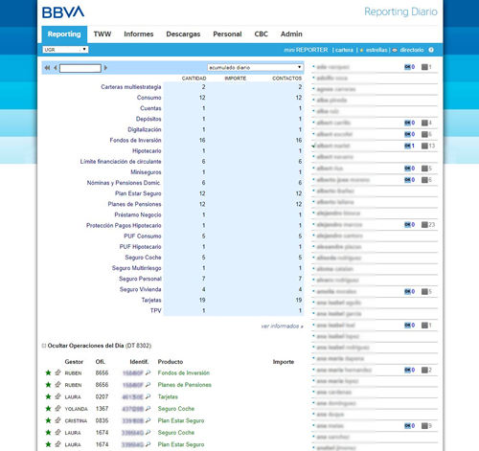479x451 pixels.
Task: Click the OK badge in the row with count 23
Action: click(409, 225)
